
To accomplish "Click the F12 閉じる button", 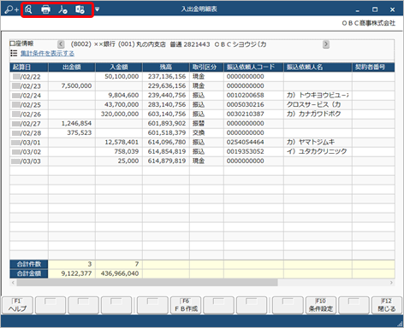I will pos(387,306).
